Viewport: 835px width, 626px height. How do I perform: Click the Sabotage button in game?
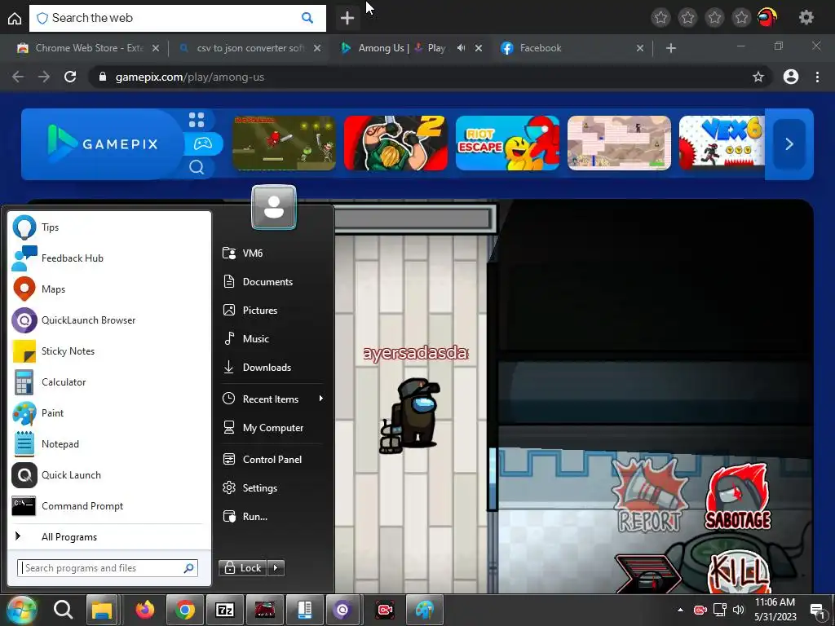pos(738,498)
